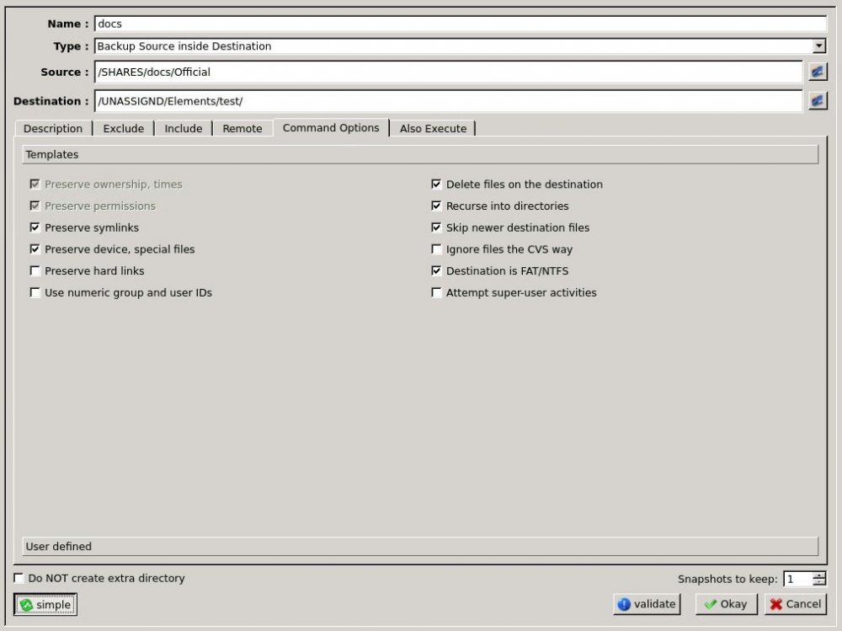Toggle Preserve device, special files
842x631 pixels.
point(35,249)
